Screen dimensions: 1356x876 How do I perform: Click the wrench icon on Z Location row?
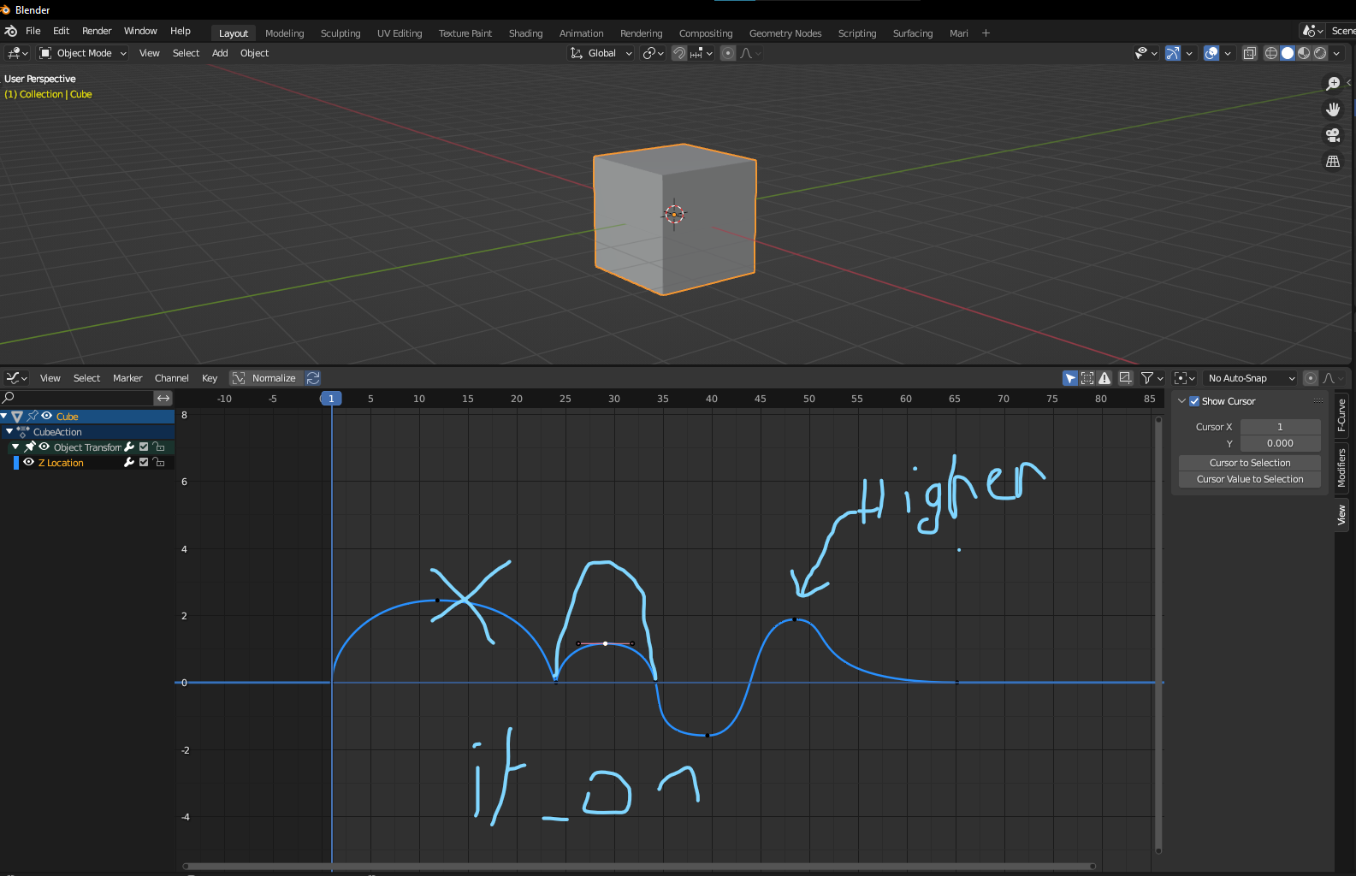click(129, 463)
